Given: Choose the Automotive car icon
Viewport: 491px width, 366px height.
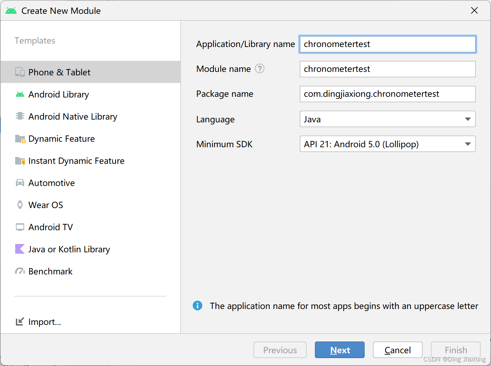Looking at the screenshot, I should pyautogui.click(x=20, y=183).
